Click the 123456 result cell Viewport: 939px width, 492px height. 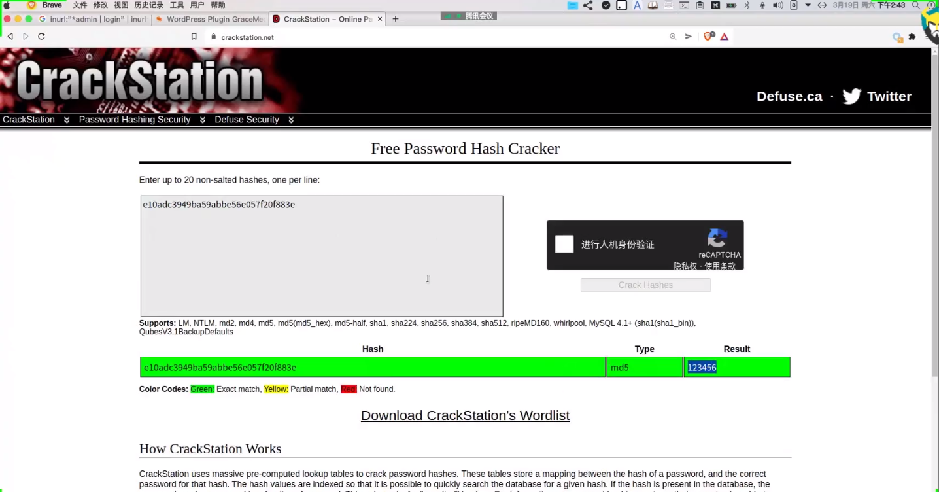tap(737, 367)
